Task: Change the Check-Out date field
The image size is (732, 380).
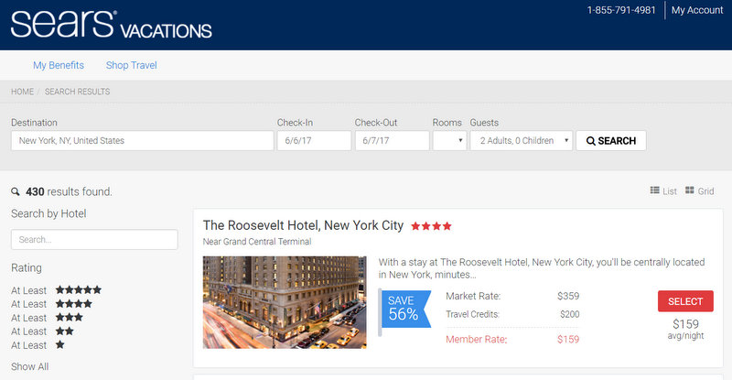Action: tap(392, 141)
